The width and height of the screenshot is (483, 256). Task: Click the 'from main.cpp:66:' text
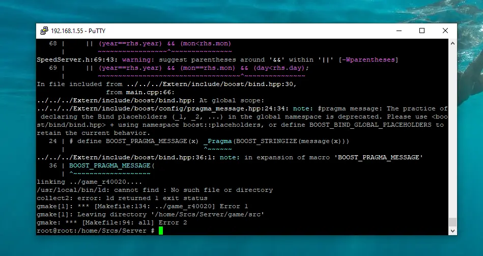[x=141, y=92]
